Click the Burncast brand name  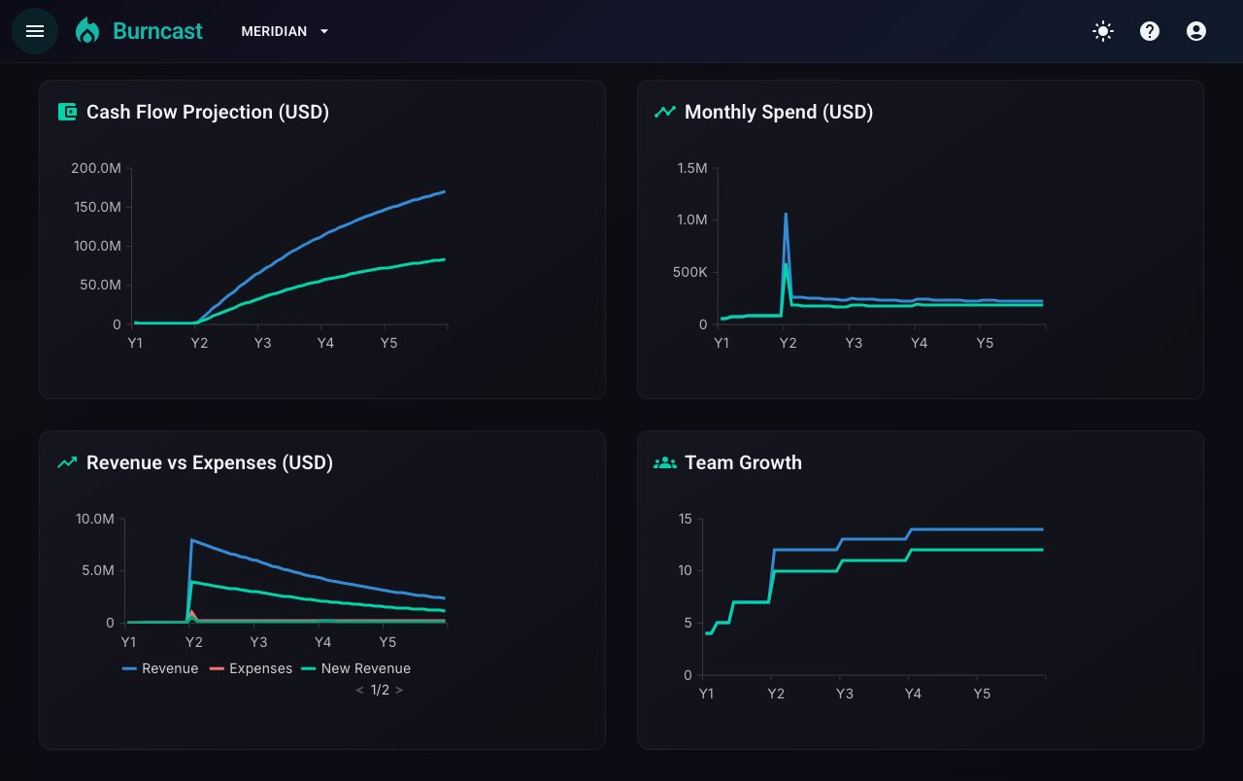click(157, 31)
